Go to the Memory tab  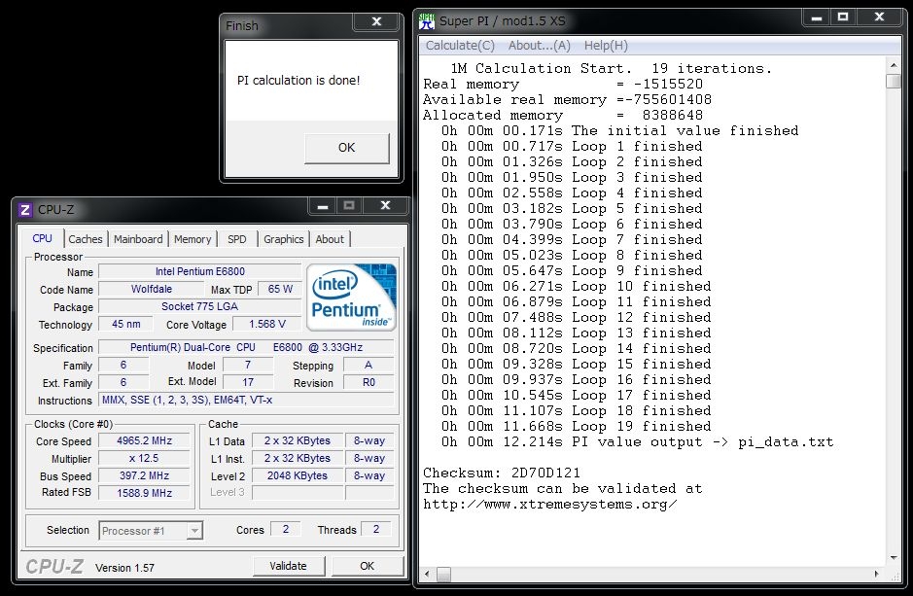point(193,239)
